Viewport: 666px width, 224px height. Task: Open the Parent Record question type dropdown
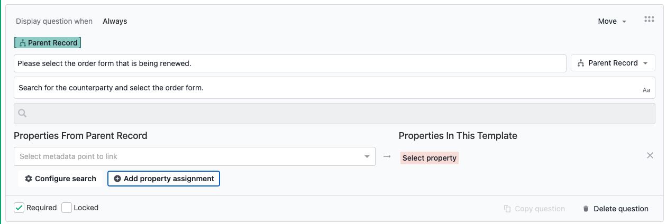click(613, 63)
